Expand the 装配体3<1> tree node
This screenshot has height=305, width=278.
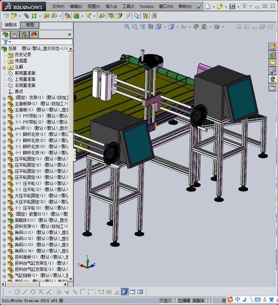point(4,221)
